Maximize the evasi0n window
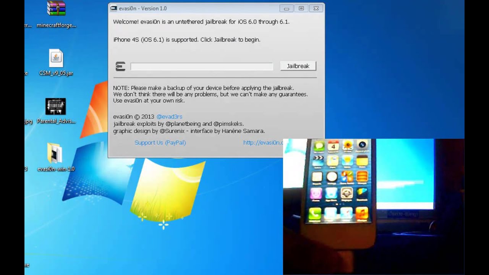489x275 pixels. 301,8
